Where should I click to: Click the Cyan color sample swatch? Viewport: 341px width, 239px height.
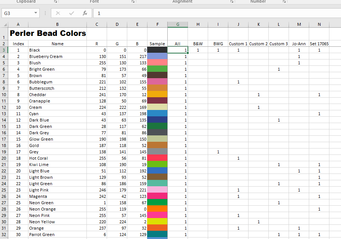(x=157, y=114)
